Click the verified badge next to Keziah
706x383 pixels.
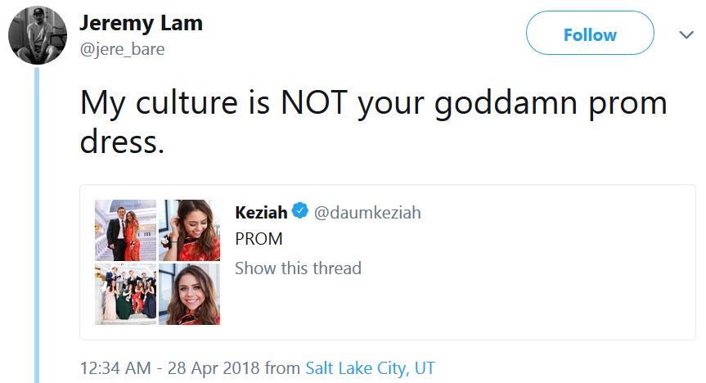(x=300, y=210)
